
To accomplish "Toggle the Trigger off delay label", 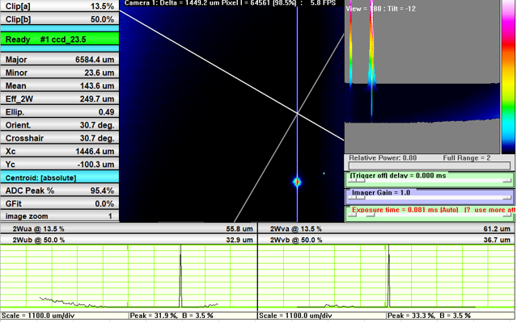I will [397, 176].
